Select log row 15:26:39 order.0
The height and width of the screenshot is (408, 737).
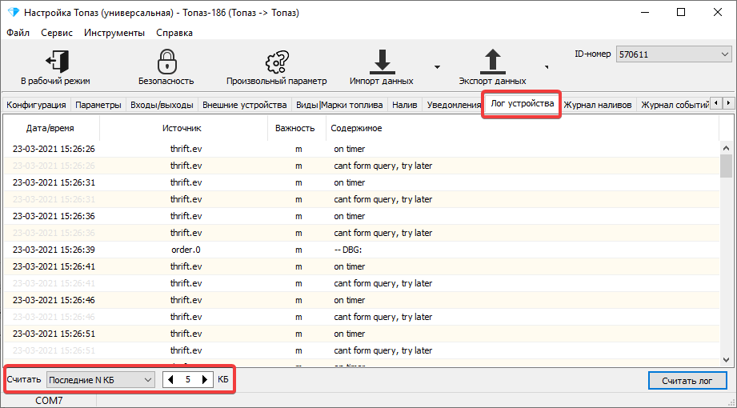tap(361, 250)
